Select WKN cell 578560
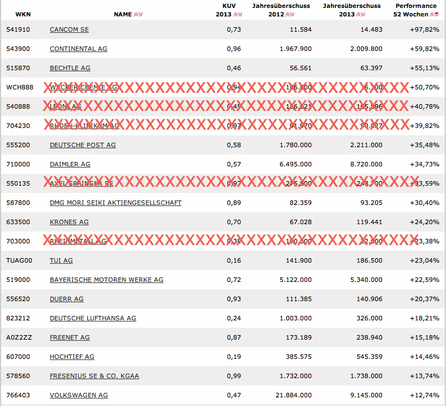 tap(18, 376)
